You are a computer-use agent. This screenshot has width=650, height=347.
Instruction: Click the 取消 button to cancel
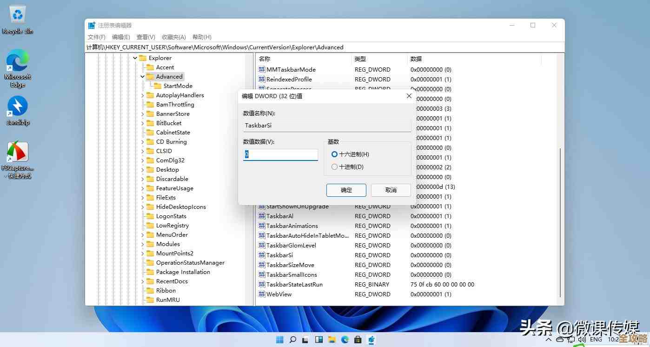pyautogui.click(x=391, y=190)
